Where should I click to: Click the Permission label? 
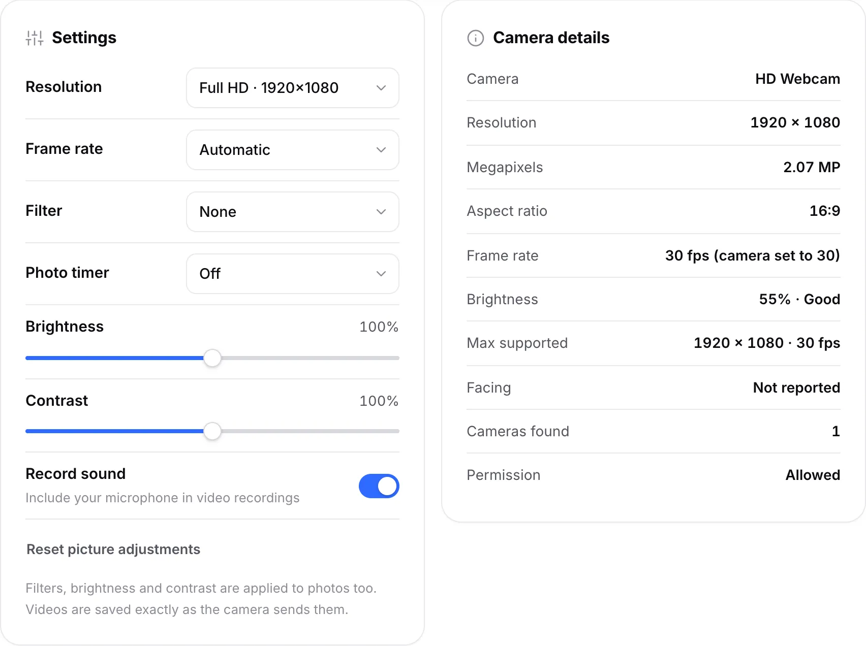click(504, 475)
